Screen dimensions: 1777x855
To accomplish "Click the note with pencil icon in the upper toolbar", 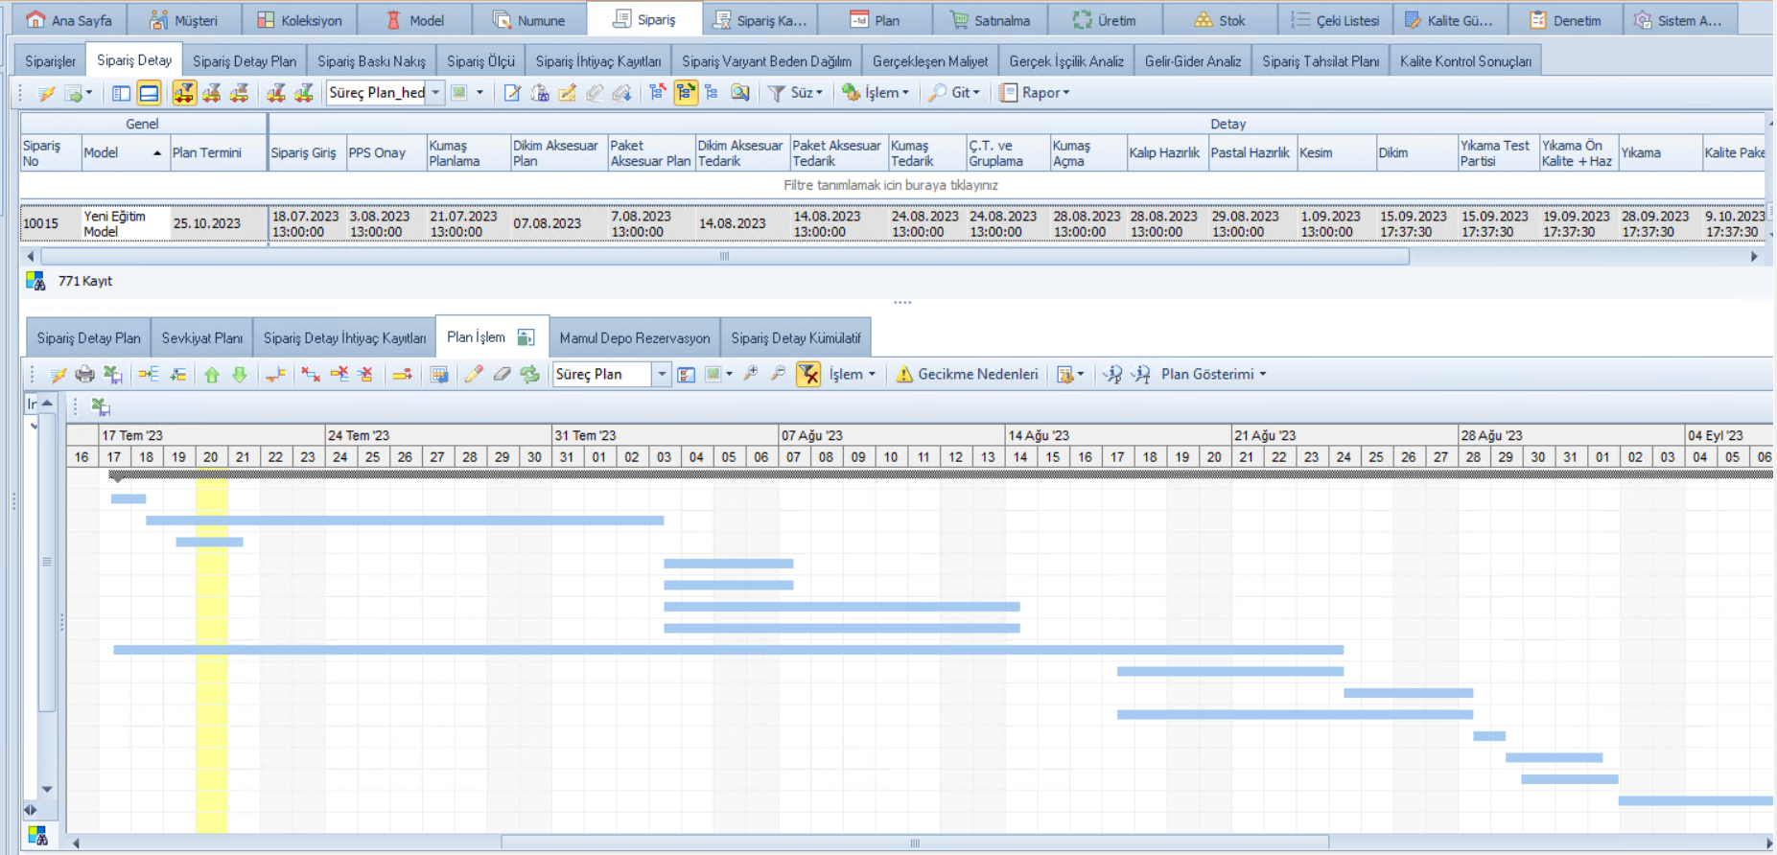I will tap(568, 93).
